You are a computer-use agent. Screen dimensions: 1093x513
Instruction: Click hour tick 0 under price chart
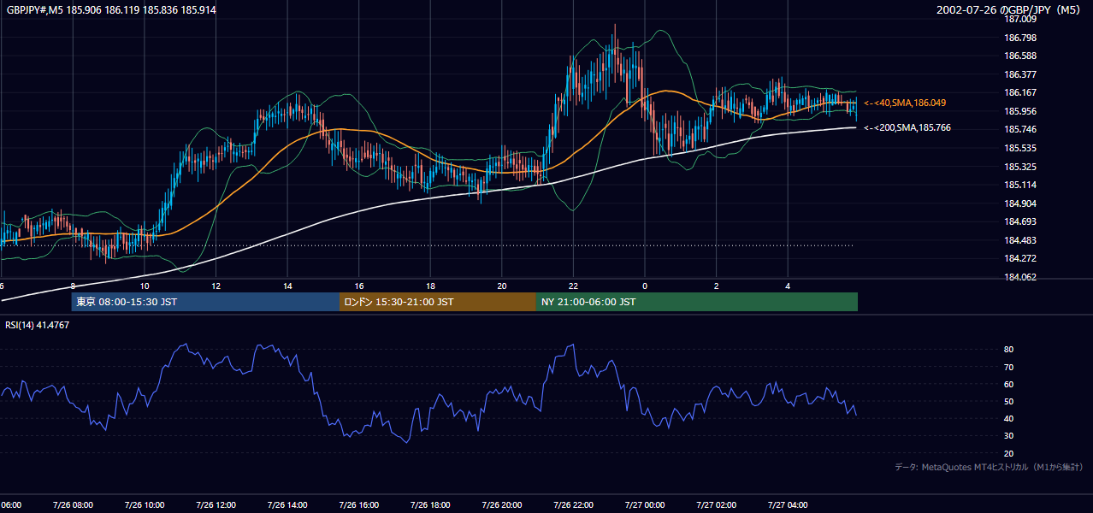tap(645, 286)
